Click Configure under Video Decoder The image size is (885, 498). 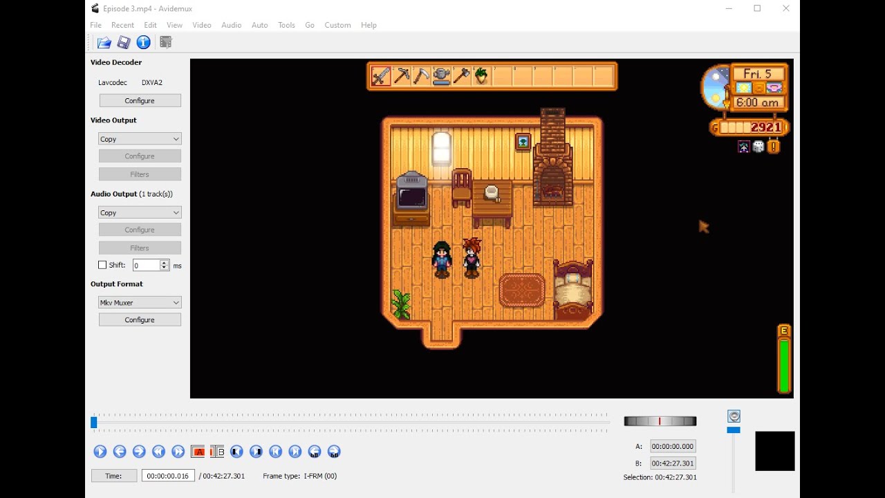[x=140, y=100]
